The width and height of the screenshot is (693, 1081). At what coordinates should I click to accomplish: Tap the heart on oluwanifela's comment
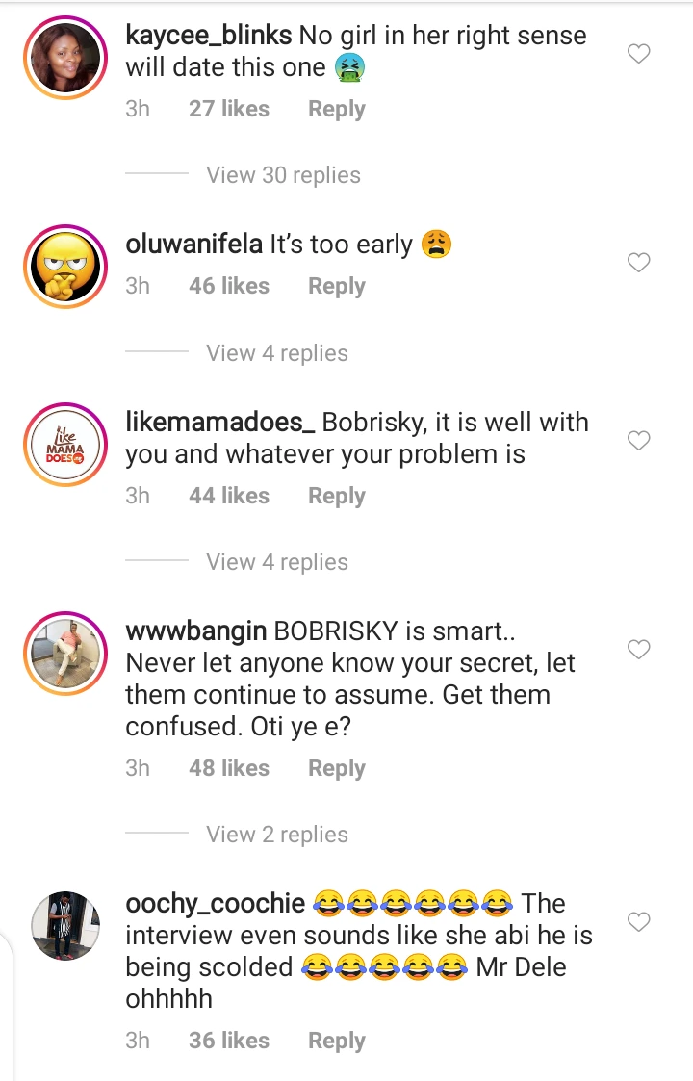639,262
